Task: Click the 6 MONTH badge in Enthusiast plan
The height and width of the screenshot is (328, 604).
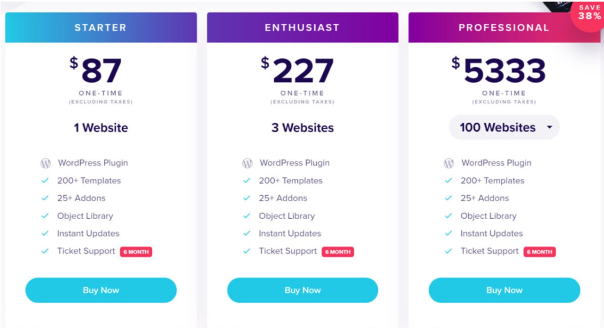Action: (338, 252)
